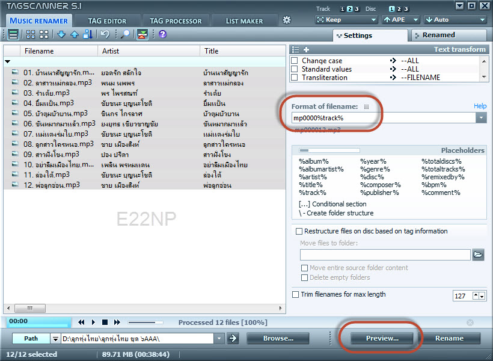Screen dimensions: 493x361
Task: Open the APE tag write dropdown
Action: click(401, 20)
